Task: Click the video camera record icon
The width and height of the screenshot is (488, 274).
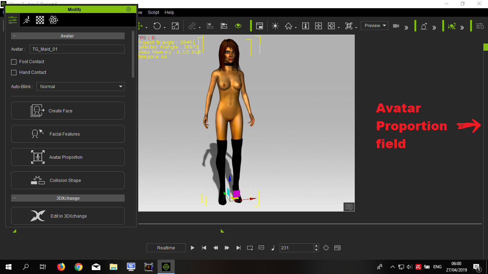Action: pyautogui.click(x=396, y=26)
